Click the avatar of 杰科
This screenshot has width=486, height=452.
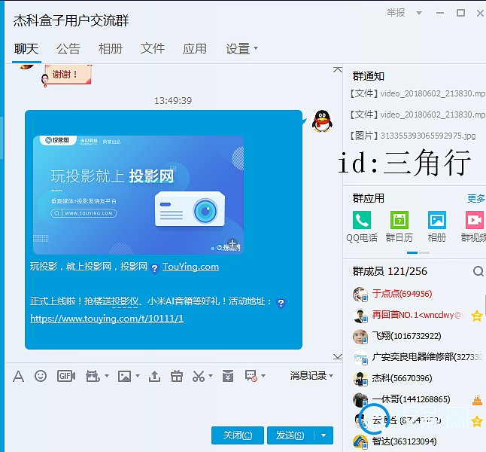click(x=360, y=378)
